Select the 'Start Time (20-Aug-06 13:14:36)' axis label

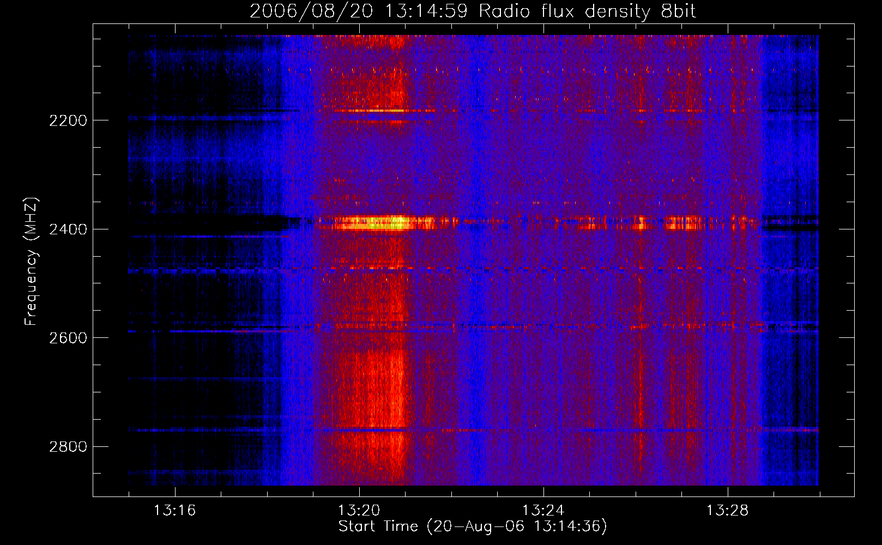pyautogui.click(x=473, y=527)
